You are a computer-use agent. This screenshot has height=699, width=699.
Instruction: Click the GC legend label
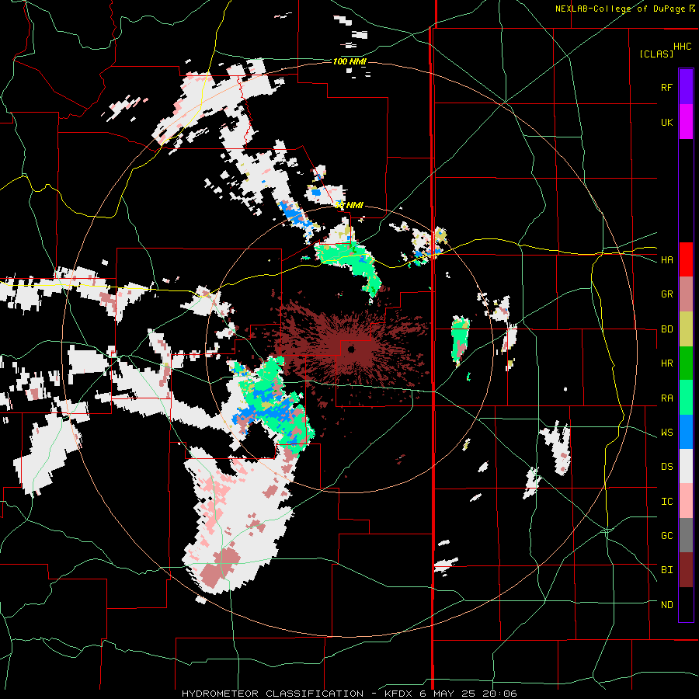click(x=666, y=536)
